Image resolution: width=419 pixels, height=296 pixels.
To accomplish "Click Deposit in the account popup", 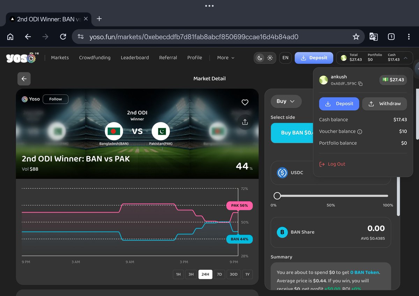I will (339, 104).
